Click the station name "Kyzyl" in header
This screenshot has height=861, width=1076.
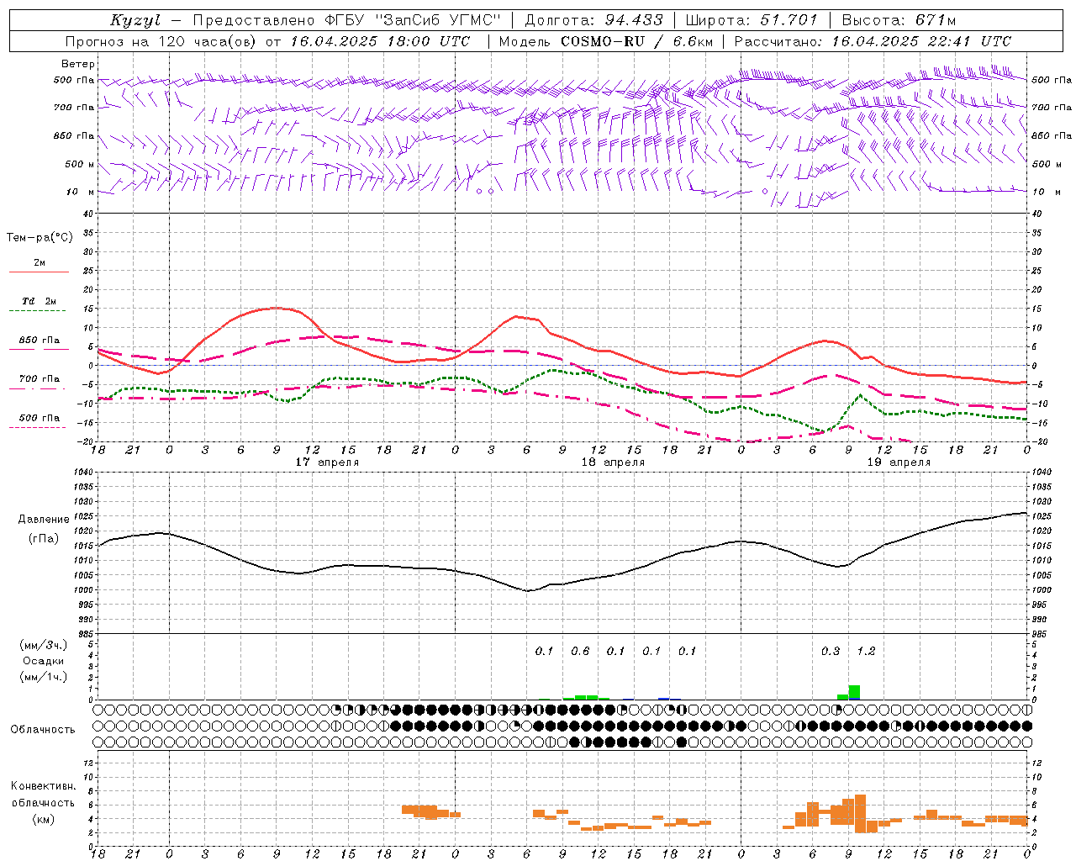tap(135, 20)
